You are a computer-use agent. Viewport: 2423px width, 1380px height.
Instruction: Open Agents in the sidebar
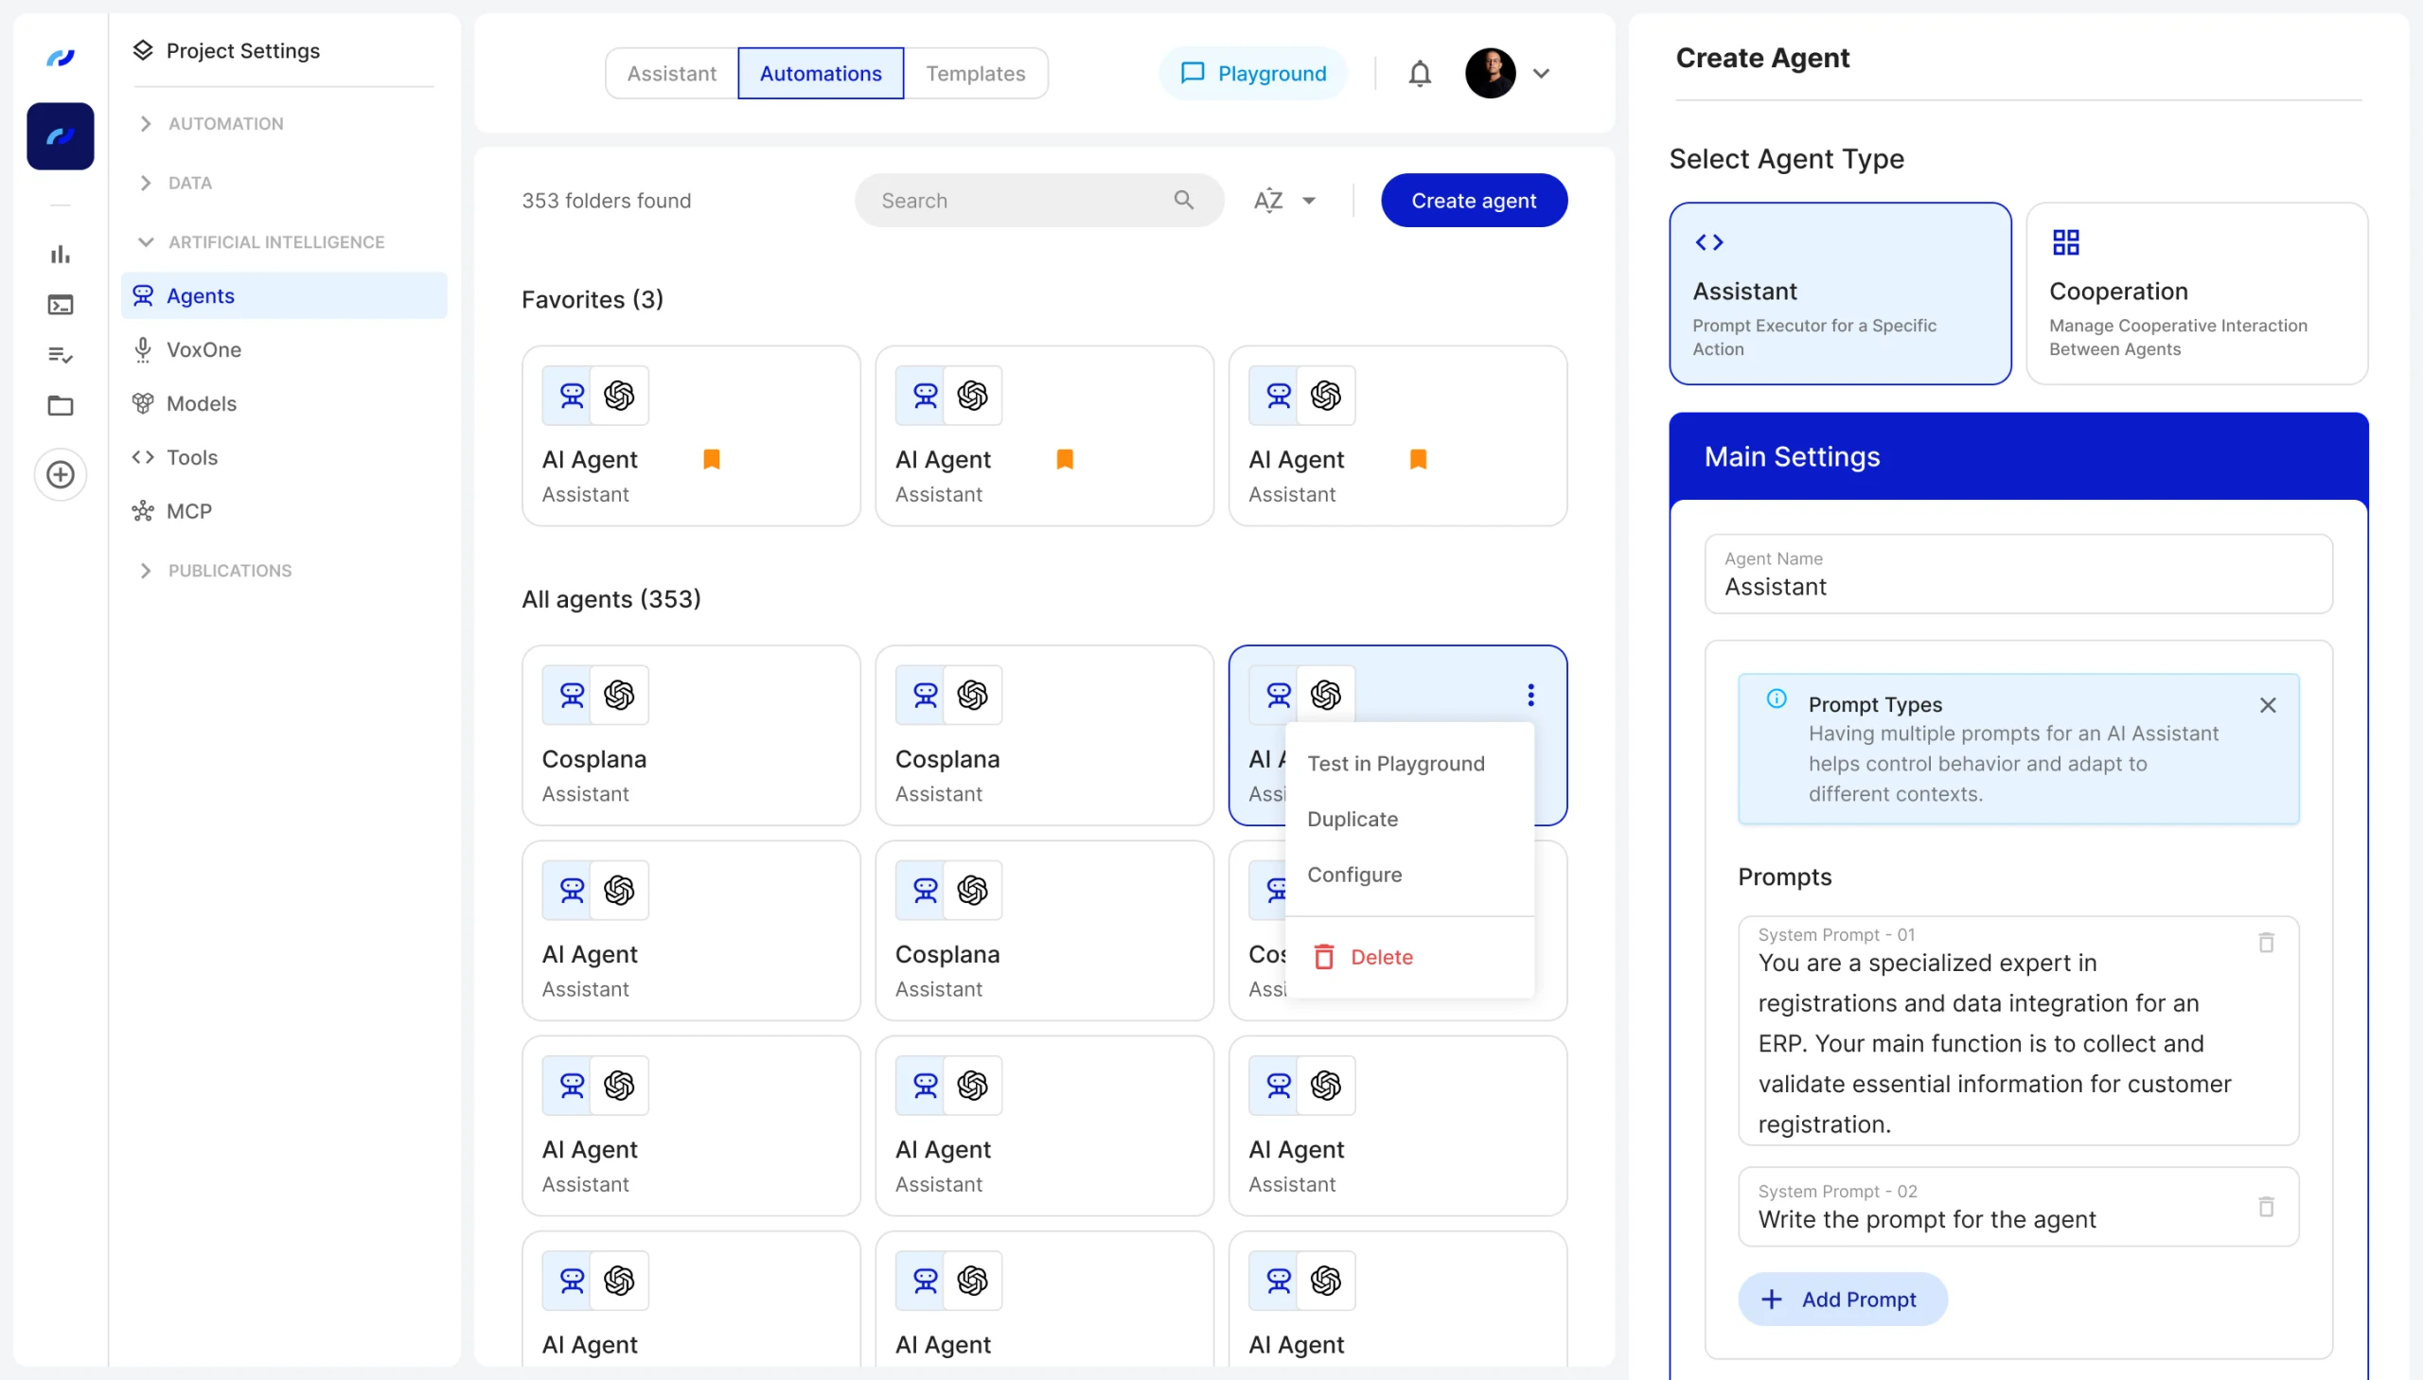(x=283, y=295)
